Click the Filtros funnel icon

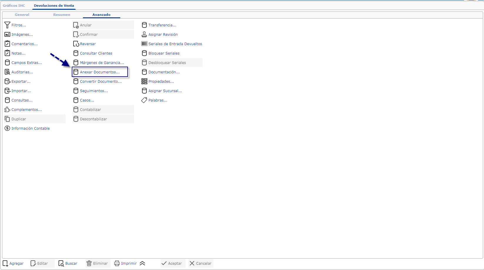[7, 25]
